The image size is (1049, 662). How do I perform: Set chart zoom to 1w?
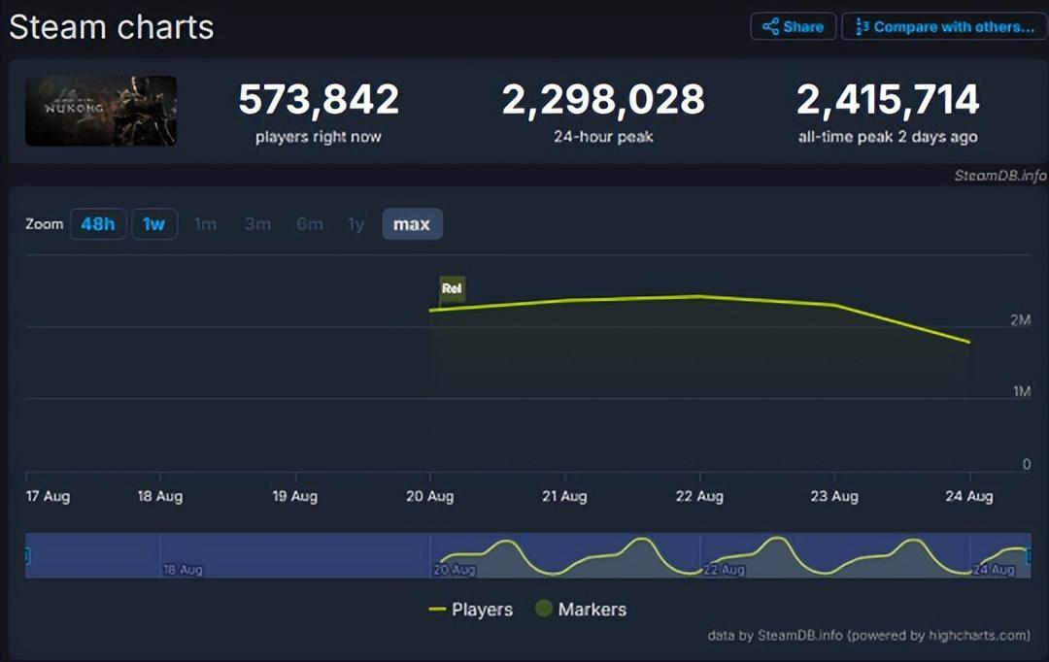(153, 224)
